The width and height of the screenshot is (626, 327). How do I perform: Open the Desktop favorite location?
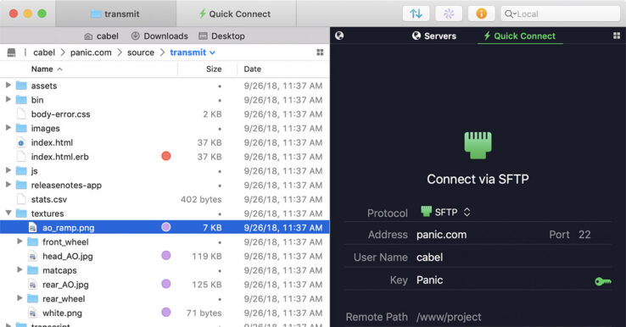221,36
